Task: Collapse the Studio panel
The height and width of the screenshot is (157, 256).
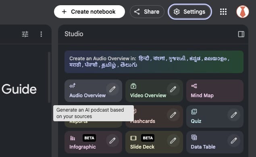Action: 241,34
